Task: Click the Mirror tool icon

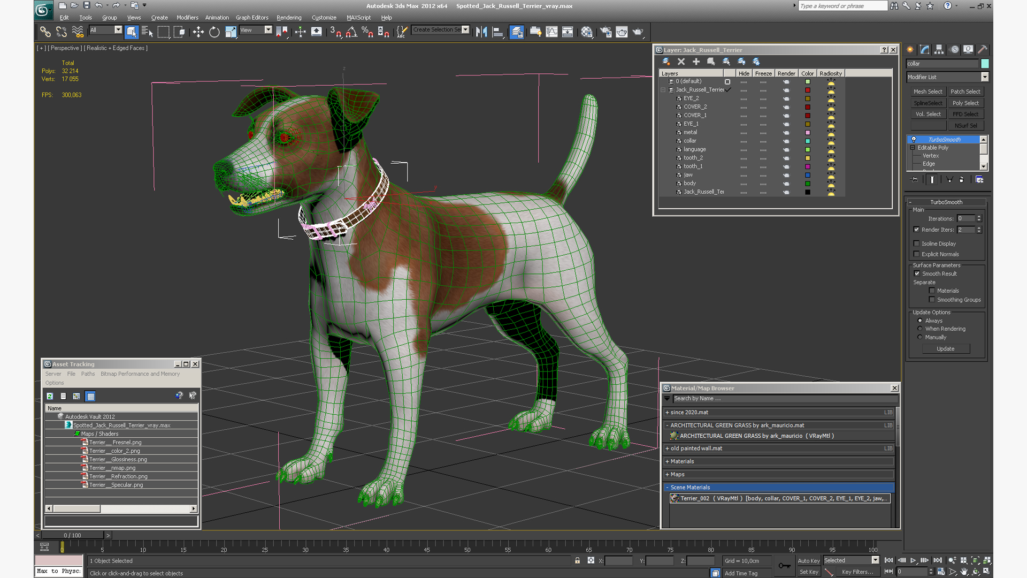Action: pos(481,32)
